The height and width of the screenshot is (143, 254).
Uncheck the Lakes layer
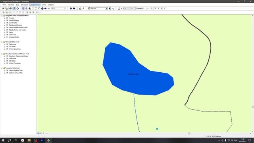[7, 32]
